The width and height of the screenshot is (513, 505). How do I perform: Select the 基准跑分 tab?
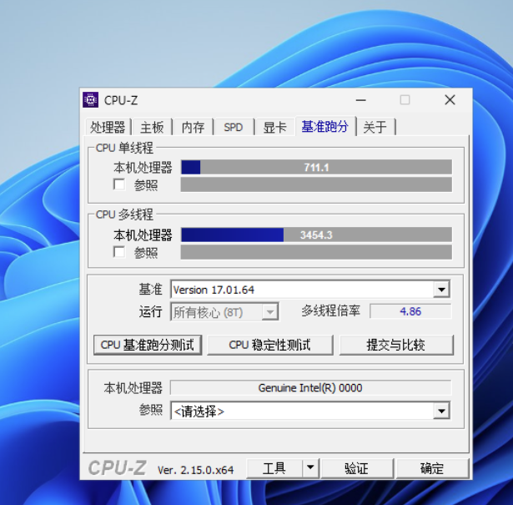(324, 126)
